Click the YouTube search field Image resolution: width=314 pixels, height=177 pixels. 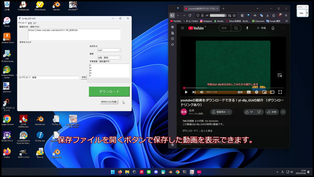[225, 28]
